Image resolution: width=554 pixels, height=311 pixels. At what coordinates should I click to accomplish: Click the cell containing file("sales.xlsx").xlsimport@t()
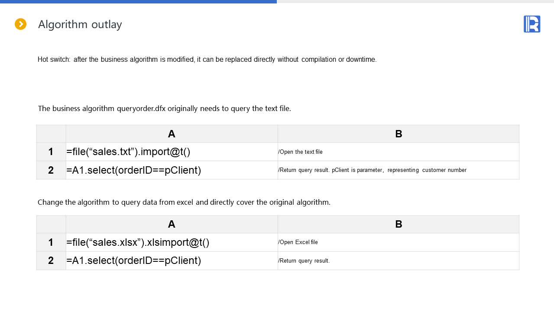[172, 242]
